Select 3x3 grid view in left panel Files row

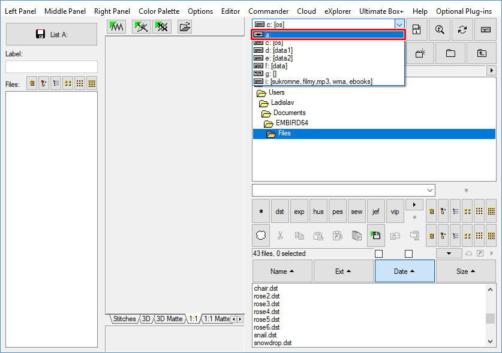pos(80,83)
